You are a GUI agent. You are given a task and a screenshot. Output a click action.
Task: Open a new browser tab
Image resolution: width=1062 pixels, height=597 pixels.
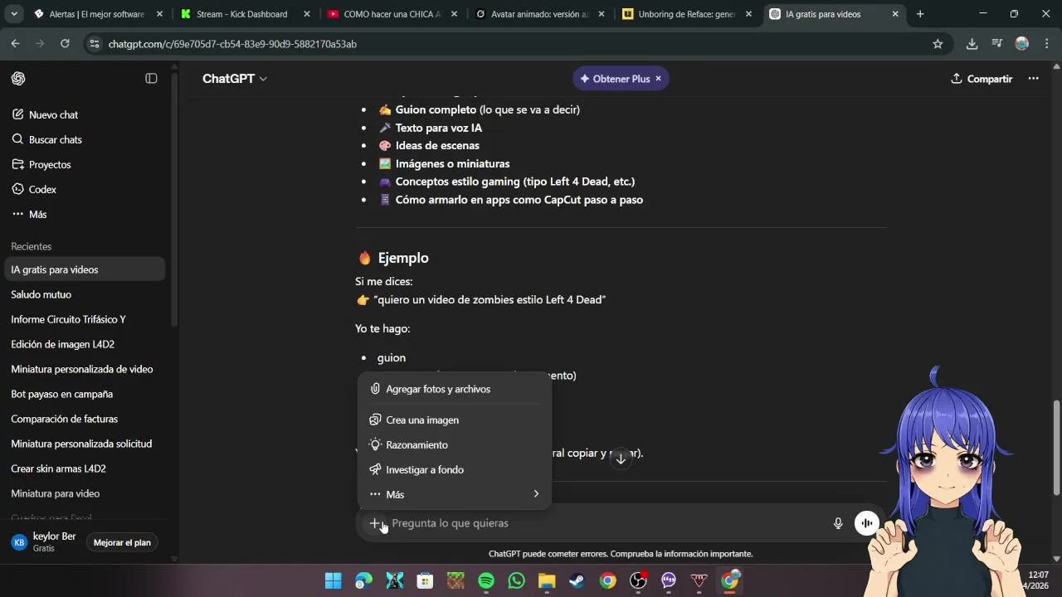[x=920, y=14]
